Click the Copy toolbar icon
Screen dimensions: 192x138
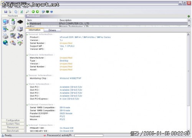pyautogui.click(x=16, y=12)
